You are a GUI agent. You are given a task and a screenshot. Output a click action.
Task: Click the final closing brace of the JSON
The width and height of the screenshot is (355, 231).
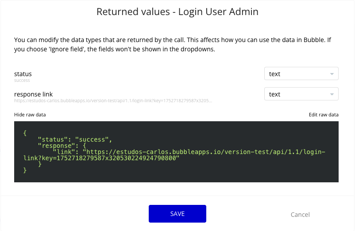coord(25,170)
